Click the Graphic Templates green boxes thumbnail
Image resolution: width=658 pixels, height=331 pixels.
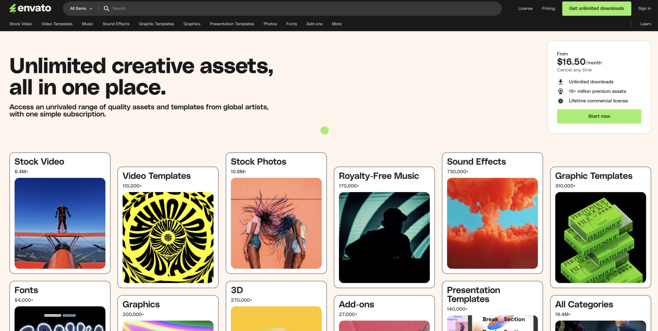[x=600, y=237]
